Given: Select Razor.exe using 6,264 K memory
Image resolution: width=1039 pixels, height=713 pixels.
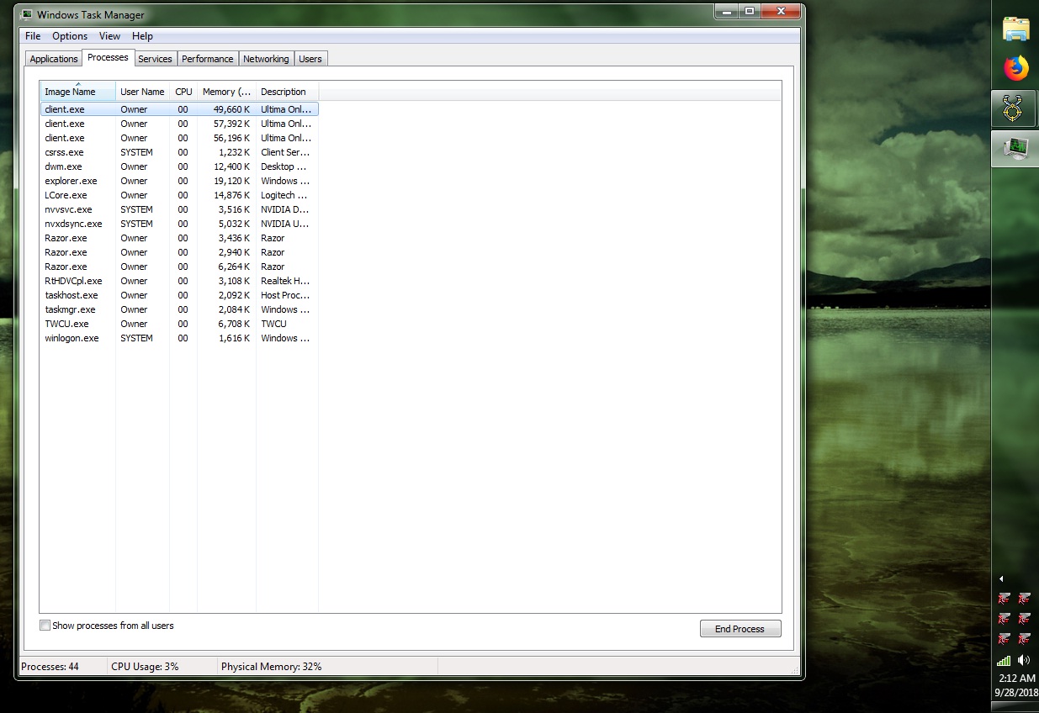Looking at the screenshot, I should (x=179, y=267).
